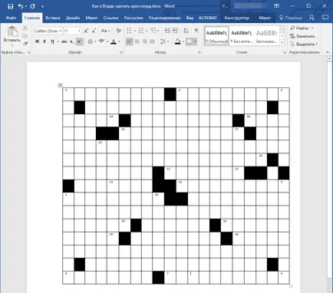Click the bulleted list icon
Screen dimensions: 333x293
[x=130, y=31]
